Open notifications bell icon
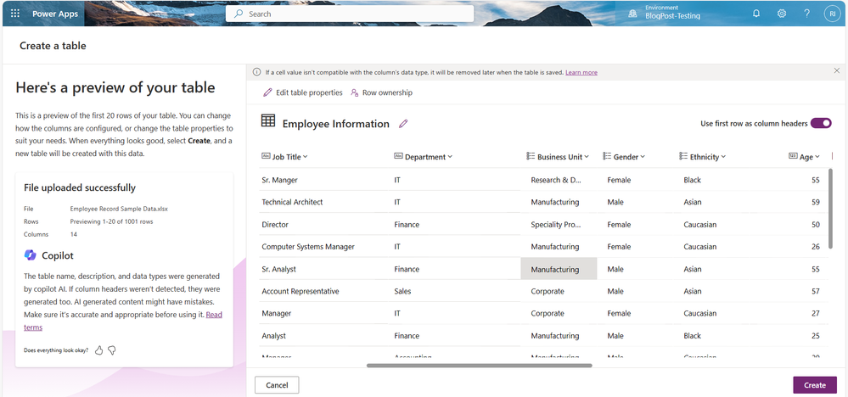The width and height of the screenshot is (848, 397). [x=756, y=14]
